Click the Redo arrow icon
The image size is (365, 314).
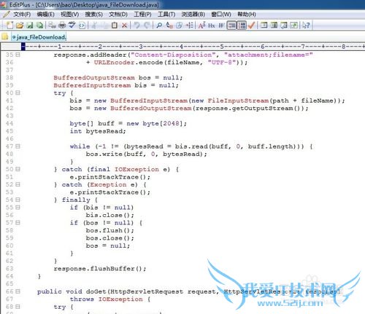[x=147, y=25]
